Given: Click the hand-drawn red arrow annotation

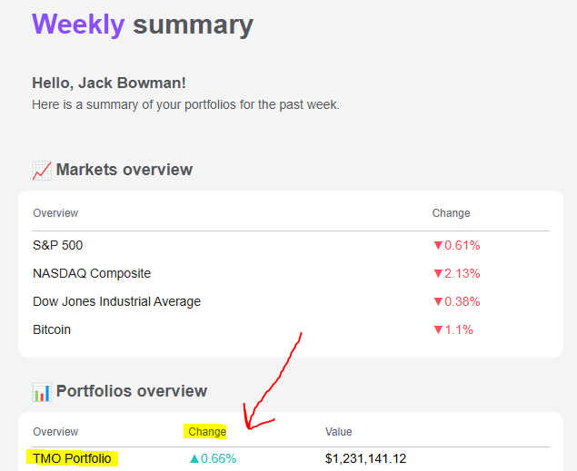Looking at the screenshot, I should click(x=273, y=382).
